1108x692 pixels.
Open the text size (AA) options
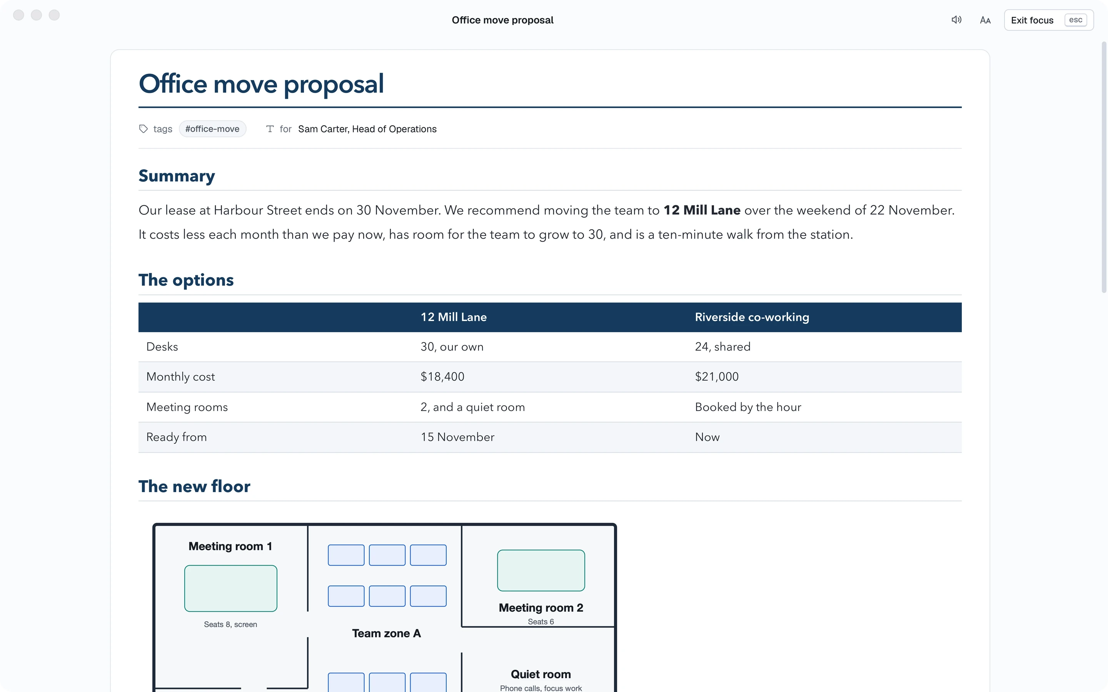pyautogui.click(x=985, y=20)
